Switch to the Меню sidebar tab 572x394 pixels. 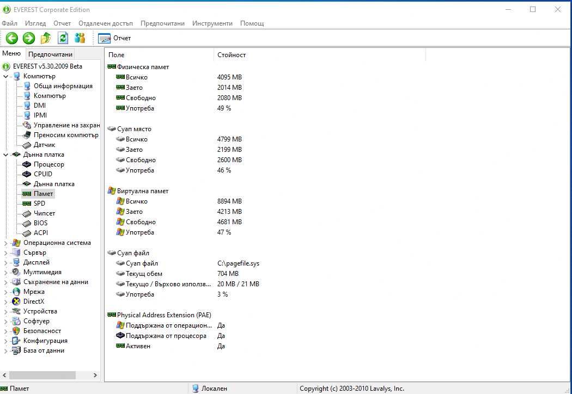11,53
